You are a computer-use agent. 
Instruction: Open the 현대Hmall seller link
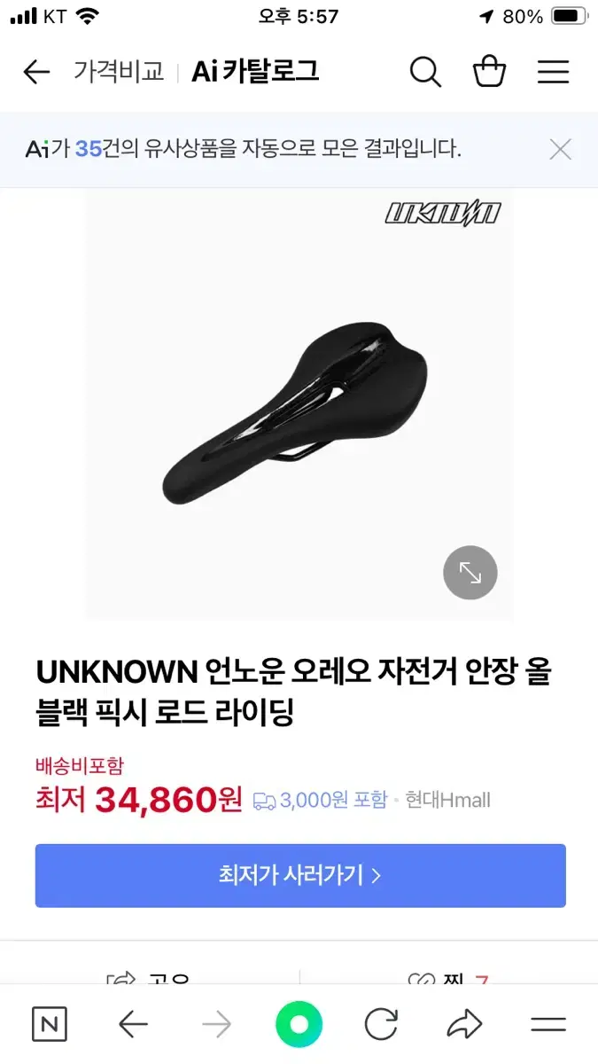[447, 800]
